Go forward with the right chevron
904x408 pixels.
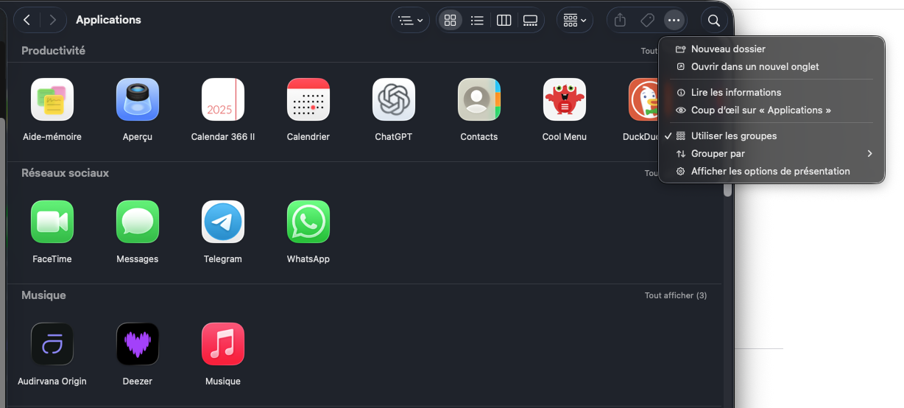[x=52, y=20]
